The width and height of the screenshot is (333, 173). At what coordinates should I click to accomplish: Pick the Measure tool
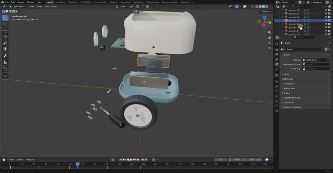[x=5, y=62]
